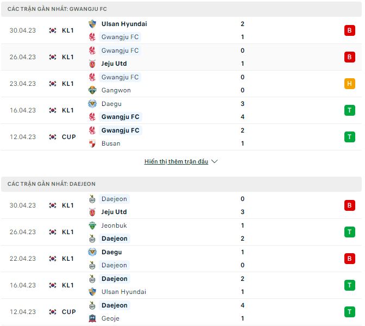Click the yellow H badge for Gwangju vs Gangwon

pos(349,84)
